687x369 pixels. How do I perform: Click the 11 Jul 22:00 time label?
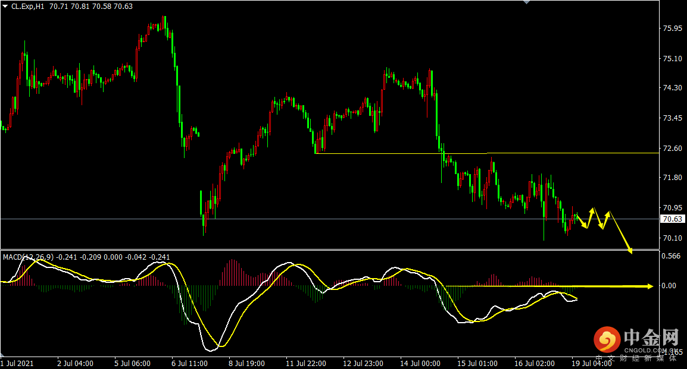(x=306, y=363)
